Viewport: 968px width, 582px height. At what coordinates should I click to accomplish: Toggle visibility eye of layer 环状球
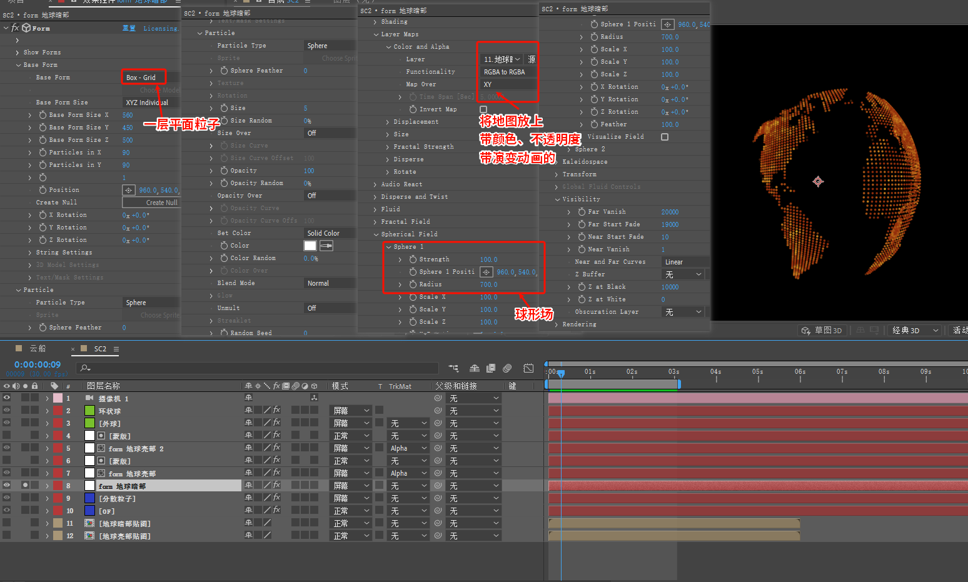coord(7,411)
